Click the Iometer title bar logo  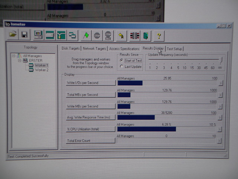[x=7, y=24]
